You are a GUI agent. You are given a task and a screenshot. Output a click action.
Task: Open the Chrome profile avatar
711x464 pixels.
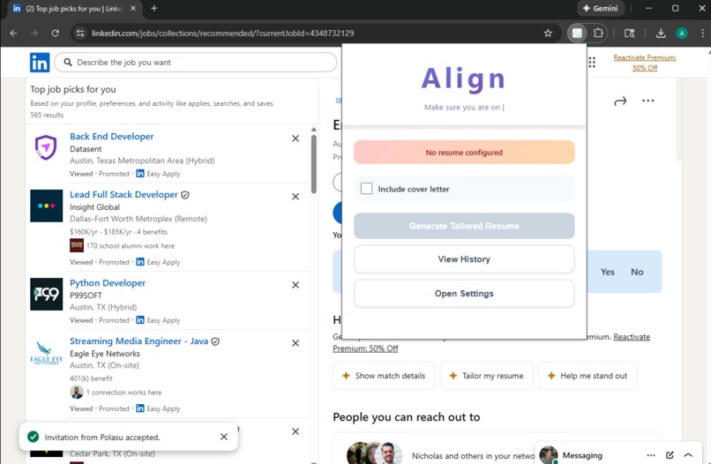click(682, 34)
